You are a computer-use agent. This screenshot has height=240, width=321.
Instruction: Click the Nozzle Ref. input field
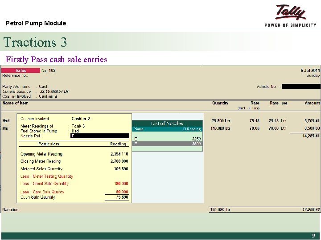tap(100, 136)
